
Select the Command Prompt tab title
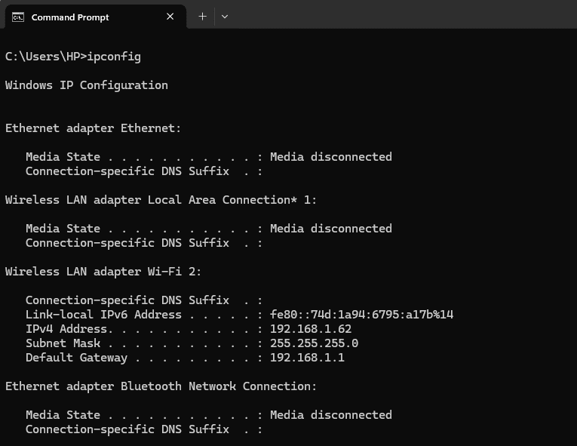tap(70, 17)
